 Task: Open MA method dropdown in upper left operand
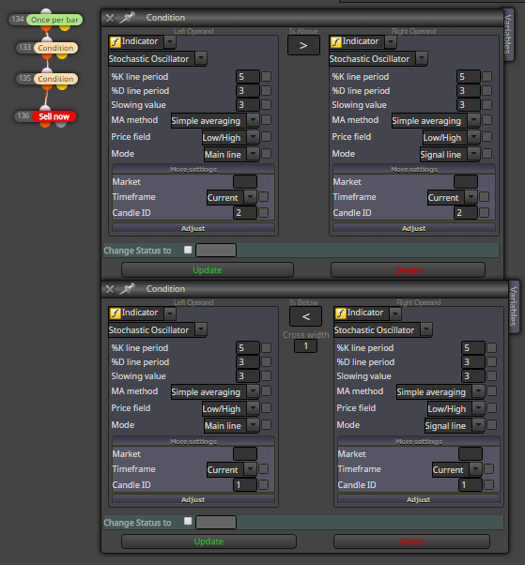tap(254, 120)
